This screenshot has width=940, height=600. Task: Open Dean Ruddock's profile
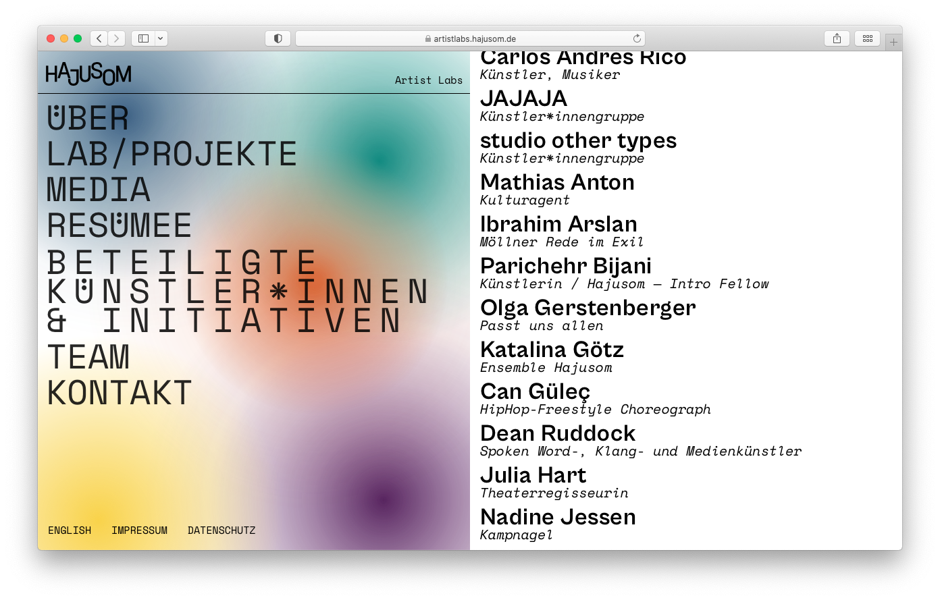coord(558,433)
